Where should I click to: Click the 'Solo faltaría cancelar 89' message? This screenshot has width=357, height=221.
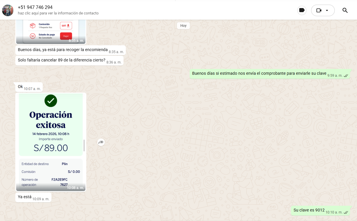(x=61, y=60)
